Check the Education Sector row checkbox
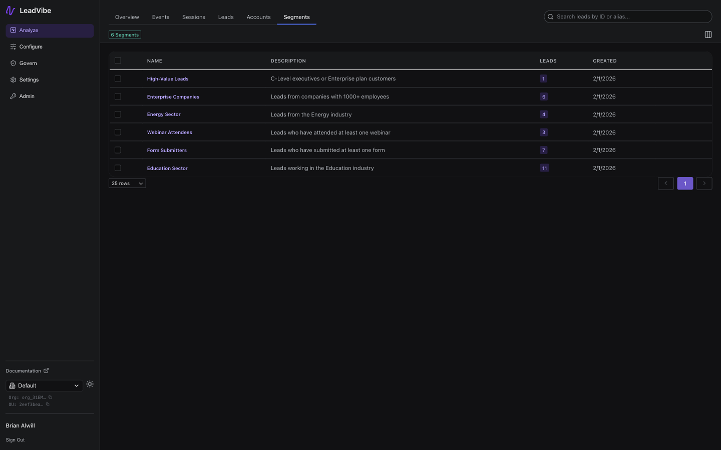 tap(118, 168)
